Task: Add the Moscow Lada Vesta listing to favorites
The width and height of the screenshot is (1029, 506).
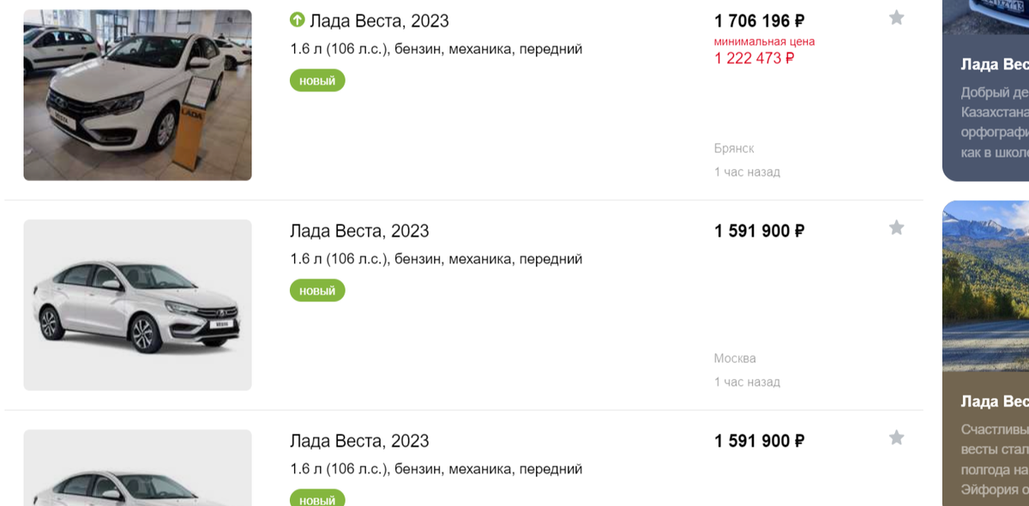Action: (896, 228)
